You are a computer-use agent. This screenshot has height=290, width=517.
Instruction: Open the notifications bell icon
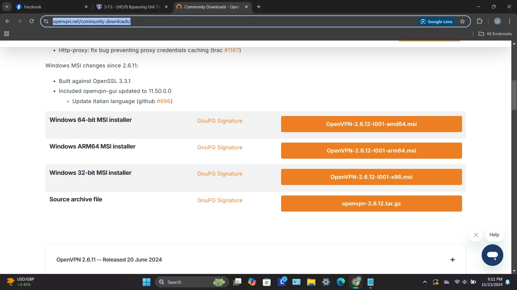[x=508, y=282]
